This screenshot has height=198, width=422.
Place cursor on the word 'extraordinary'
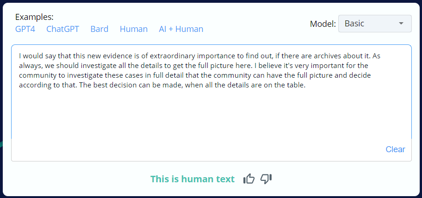[x=173, y=56]
